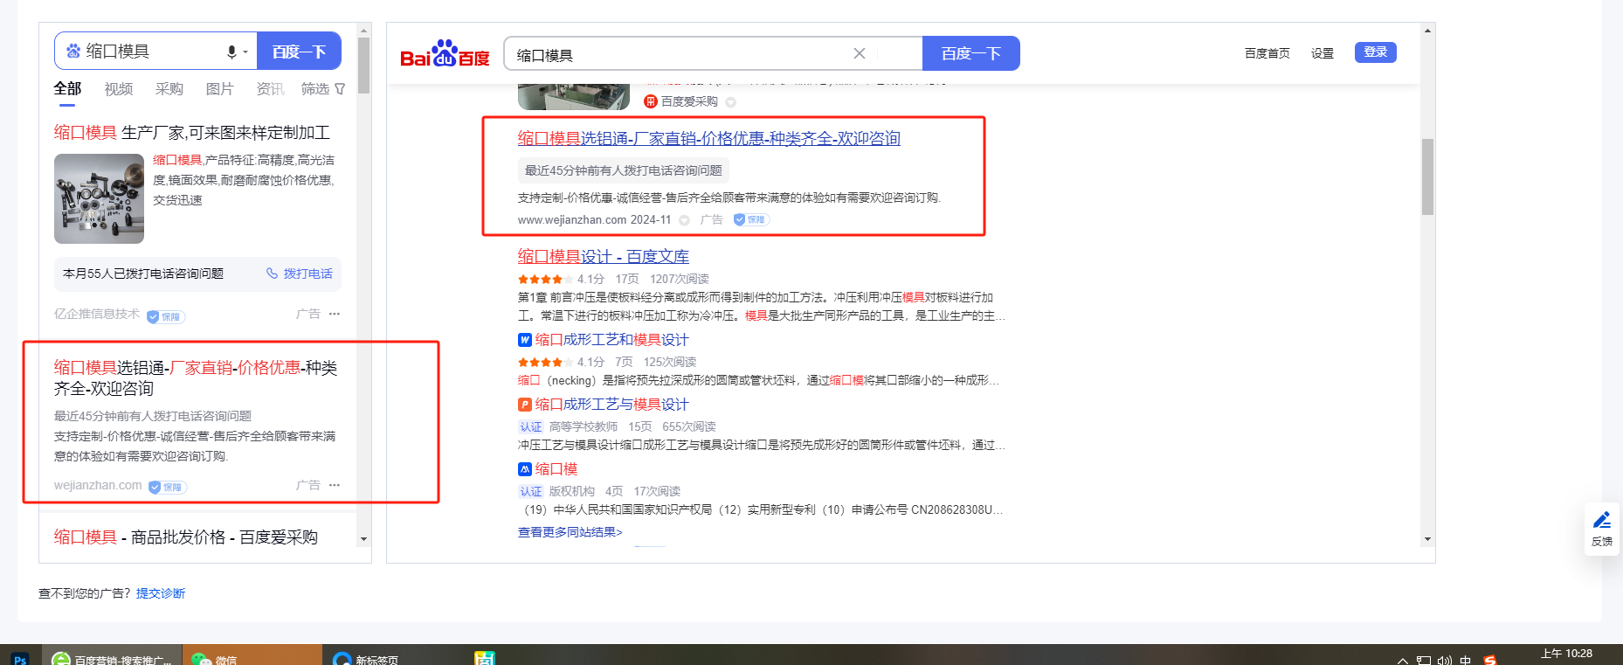1623x665 pixels.
Task: Open the 百度首页 link
Action: click(x=1267, y=53)
